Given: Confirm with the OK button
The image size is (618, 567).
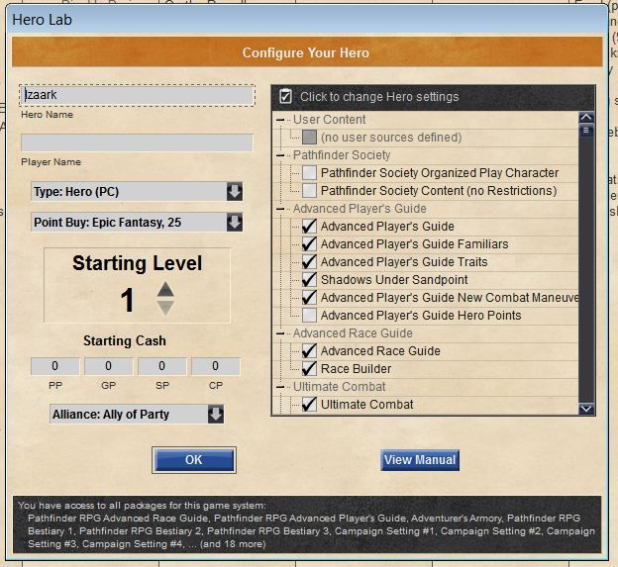Looking at the screenshot, I should point(194,460).
